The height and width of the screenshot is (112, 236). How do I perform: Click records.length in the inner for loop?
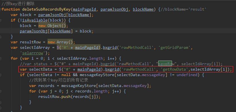[x=92, y=91]
